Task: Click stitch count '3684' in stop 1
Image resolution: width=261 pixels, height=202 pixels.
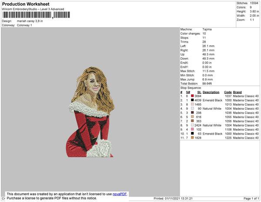Action: tap(198, 96)
